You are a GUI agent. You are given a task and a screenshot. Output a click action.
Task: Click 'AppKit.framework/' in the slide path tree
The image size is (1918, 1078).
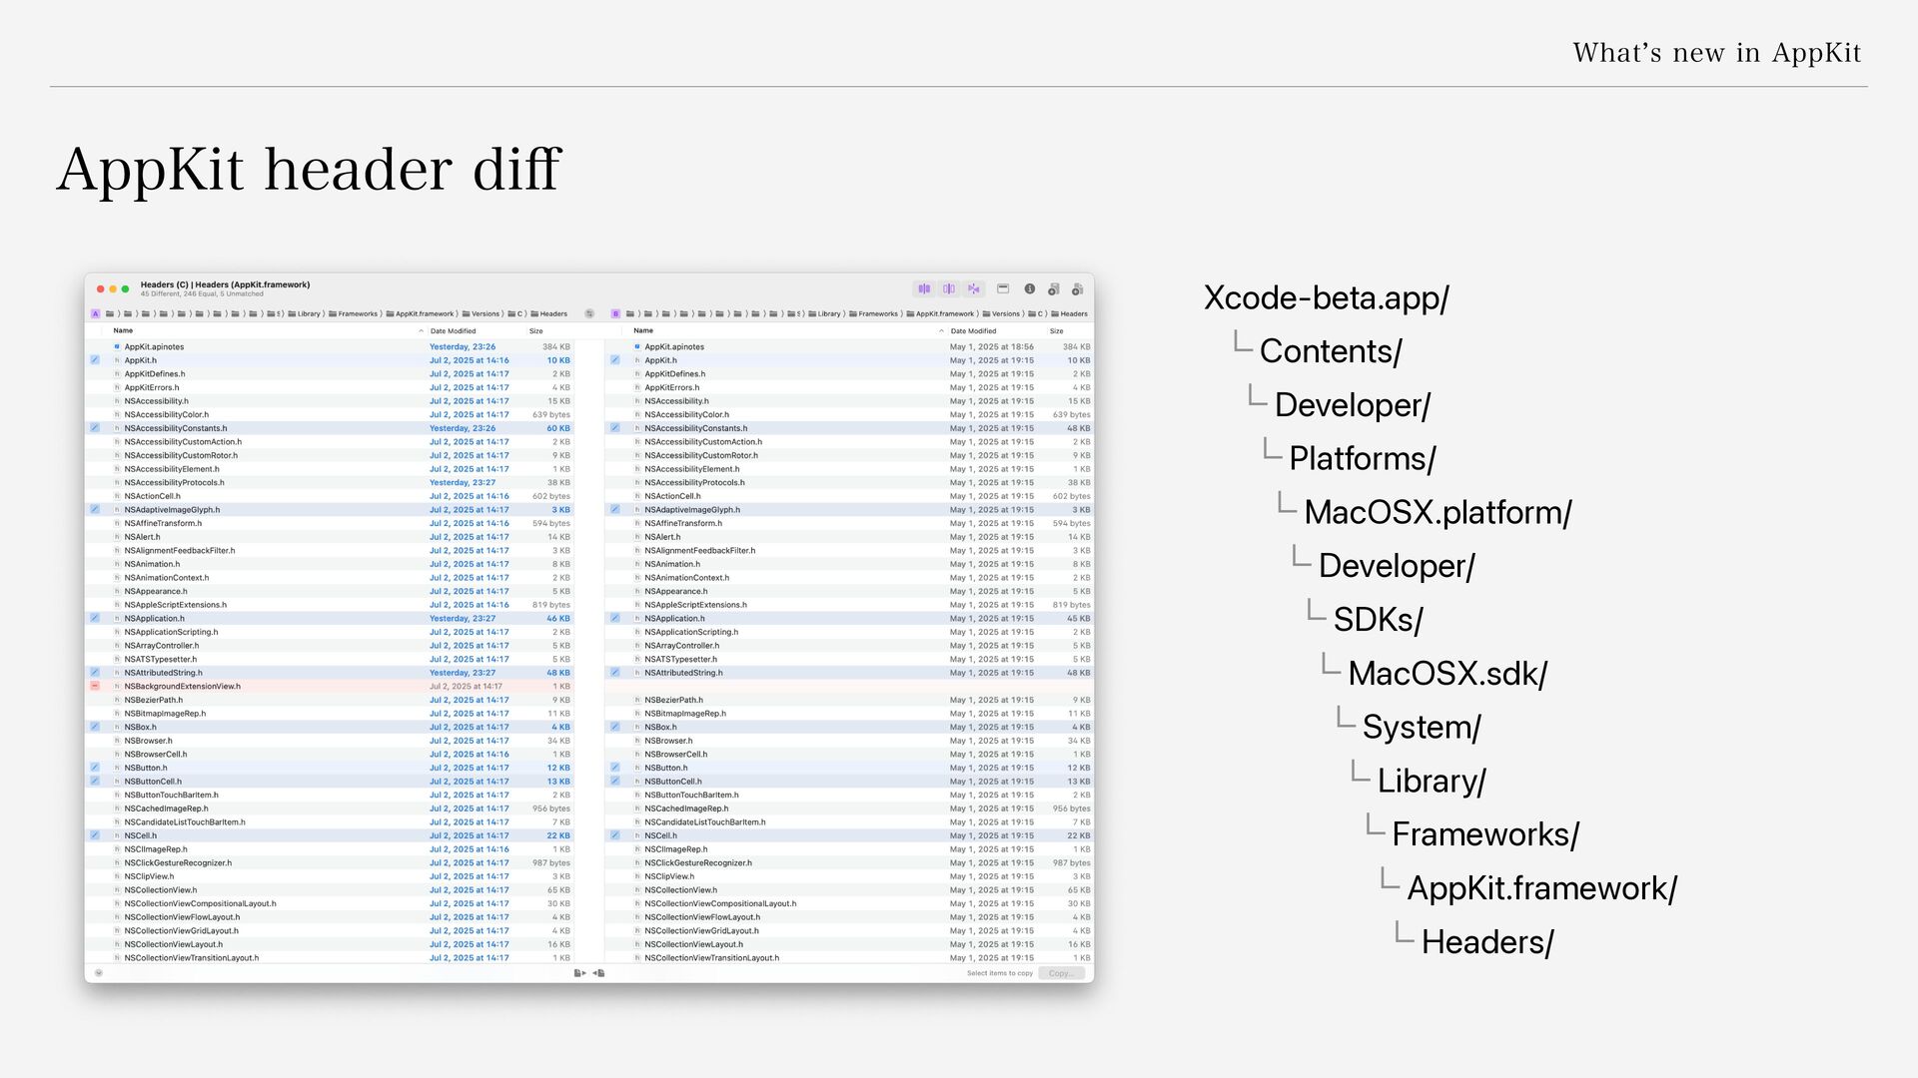tap(1541, 888)
